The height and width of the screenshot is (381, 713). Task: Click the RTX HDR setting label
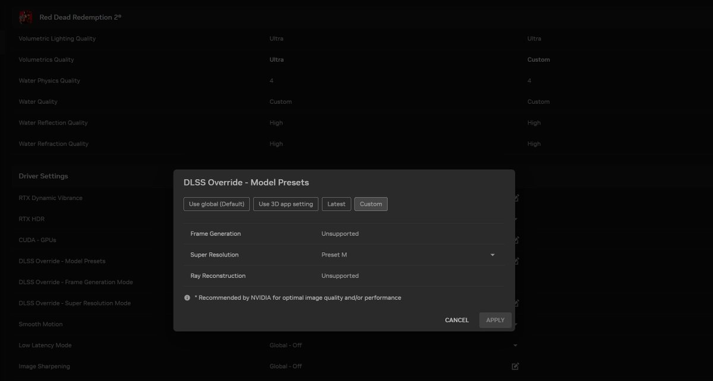pyautogui.click(x=31, y=219)
